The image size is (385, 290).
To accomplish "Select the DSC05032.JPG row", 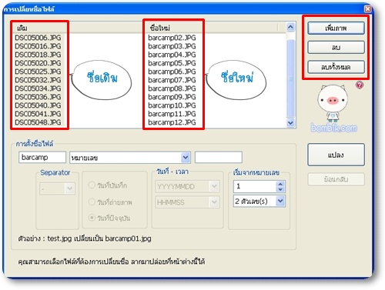I will [38, 80].
